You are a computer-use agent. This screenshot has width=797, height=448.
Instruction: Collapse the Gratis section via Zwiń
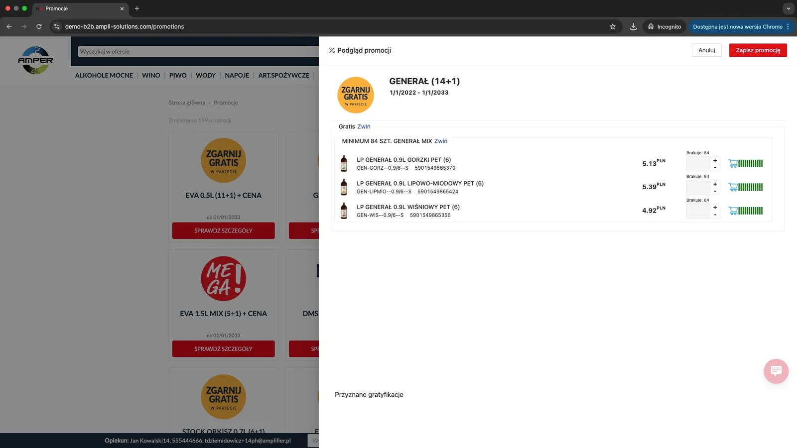click(364, 126)
